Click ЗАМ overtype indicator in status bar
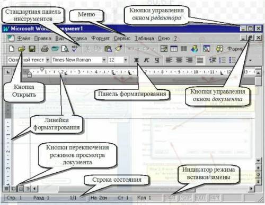265x205 pixels. coord(215,198)
